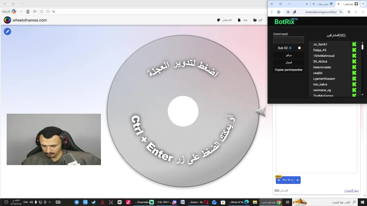This screenshot has height=206, width=367.
Task: Click the participants list scroll-down arrow
Action: pos(362,95)
